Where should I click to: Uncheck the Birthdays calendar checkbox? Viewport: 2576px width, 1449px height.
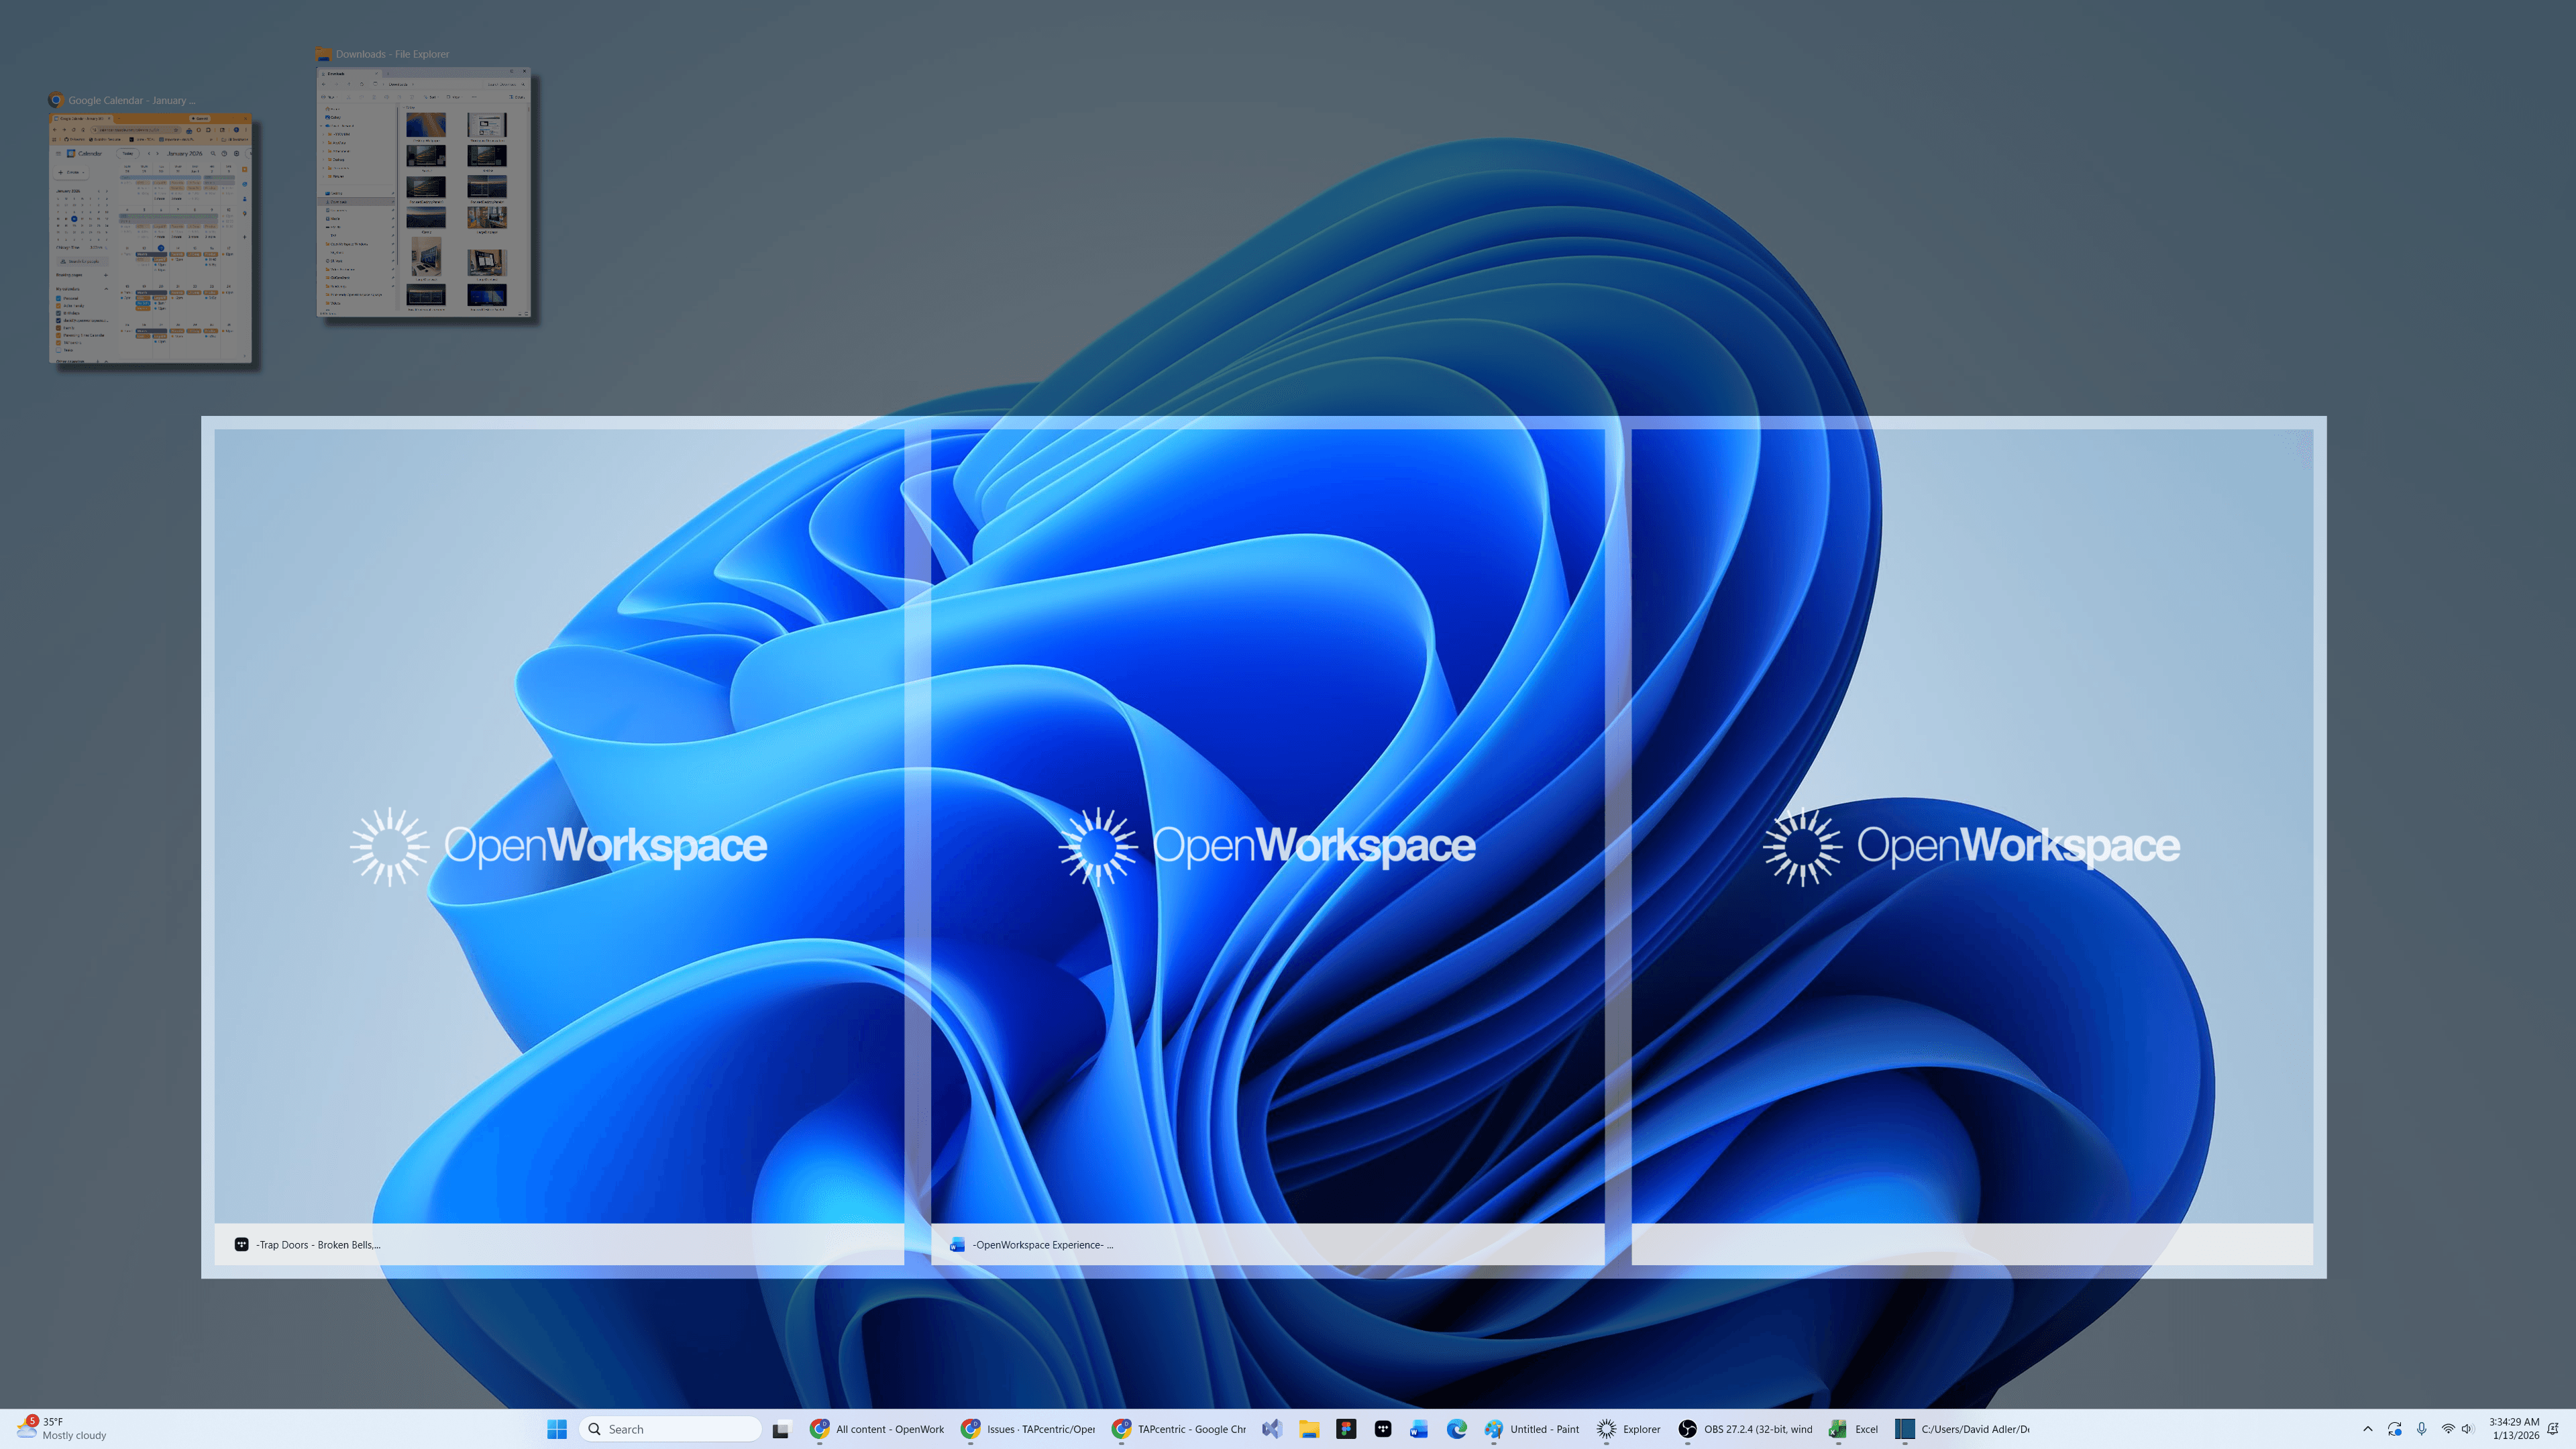[58, 314]
